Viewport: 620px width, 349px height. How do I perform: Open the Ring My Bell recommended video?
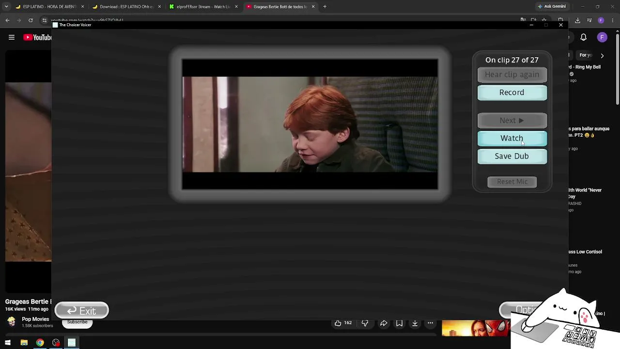coord(584,67)
